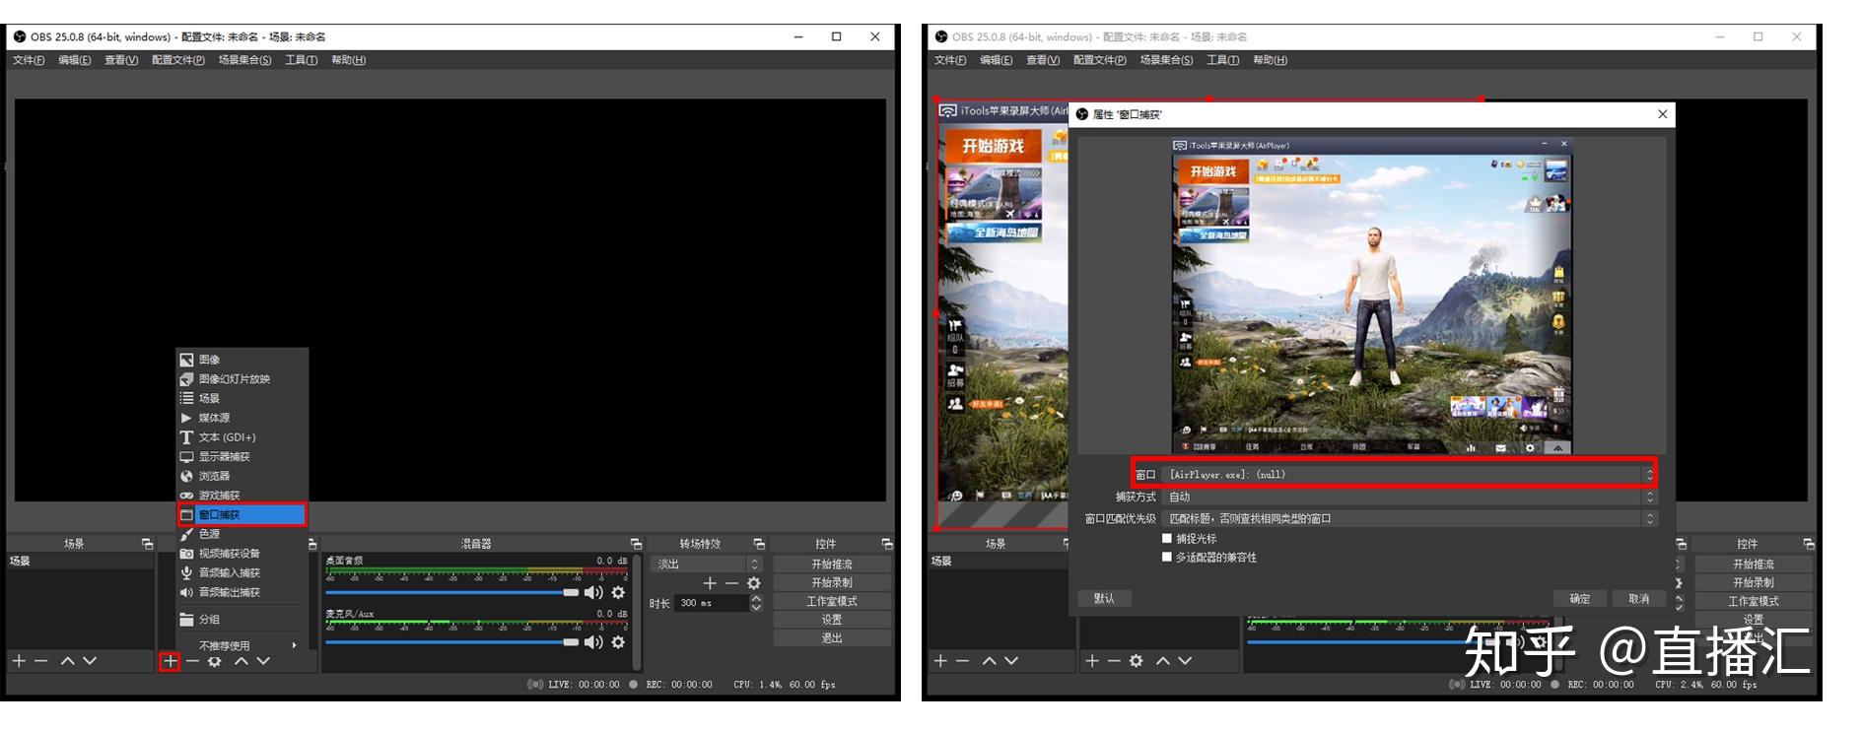This screenshot has height=731, width=1862.
Task: Expand 不推荐使用 submenu in source menu
Action: pyautogui.click(x=242, y=646)
